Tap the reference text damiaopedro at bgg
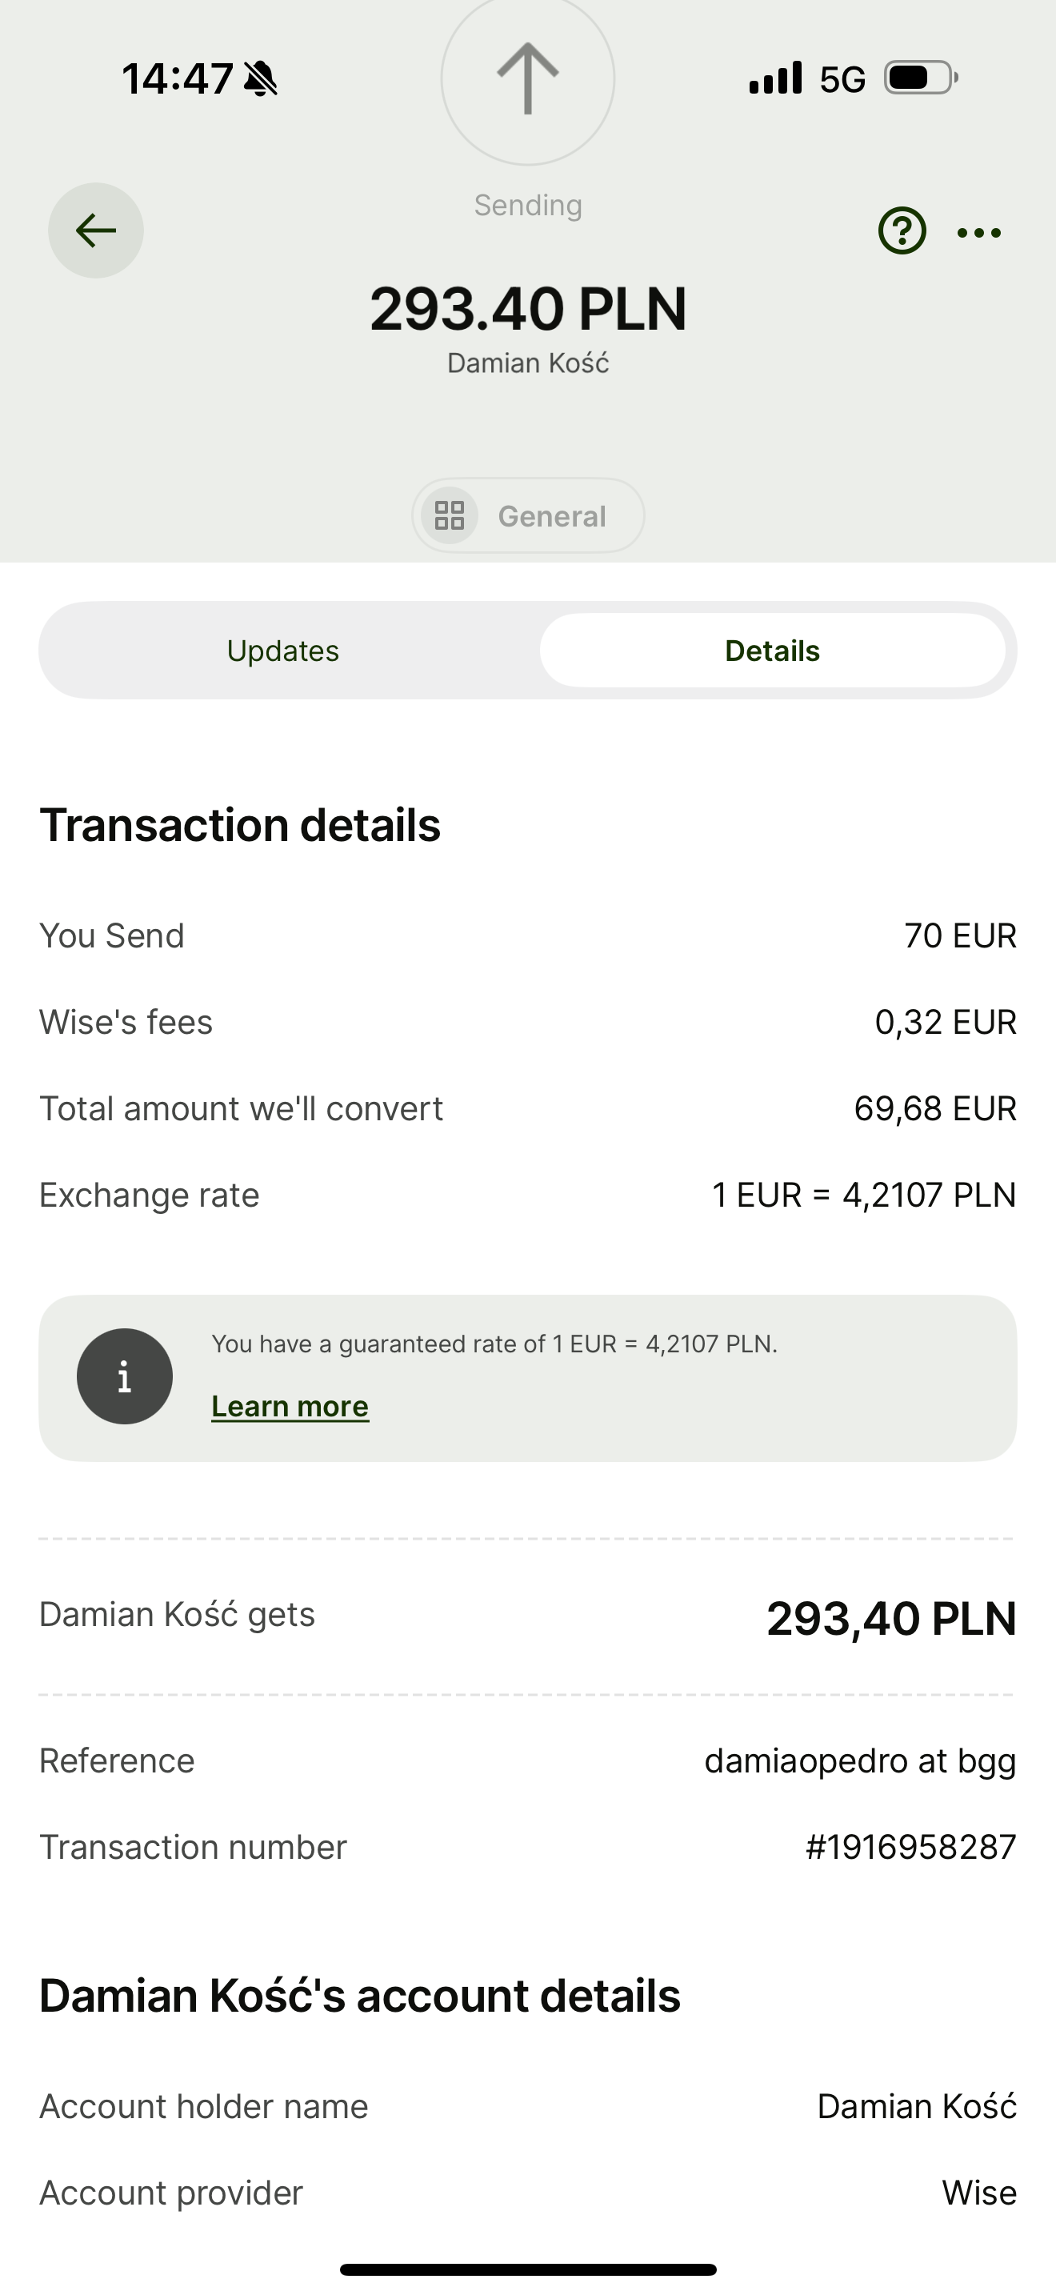The width and height of the screenshot is (1056, 2295). pos(859,1760)
